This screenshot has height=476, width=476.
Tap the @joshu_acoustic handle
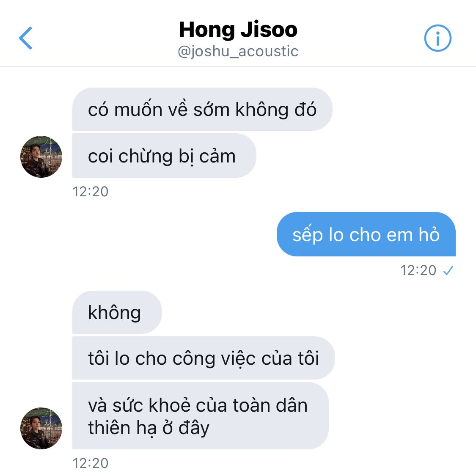click(x=238, y=51)
